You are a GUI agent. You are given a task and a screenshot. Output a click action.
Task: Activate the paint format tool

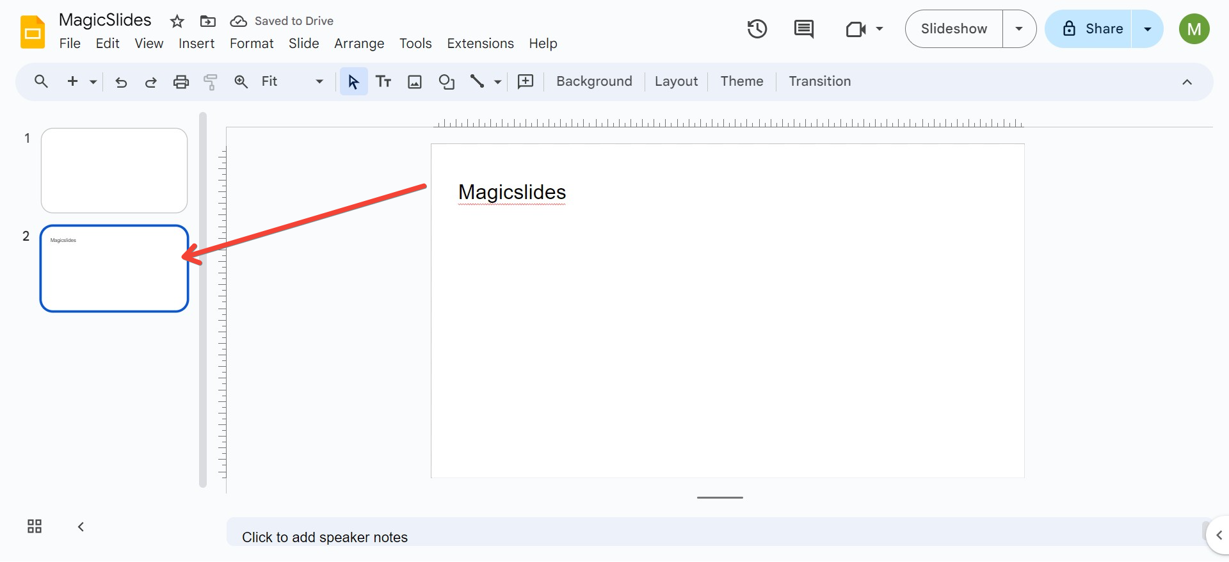[211, 82]
